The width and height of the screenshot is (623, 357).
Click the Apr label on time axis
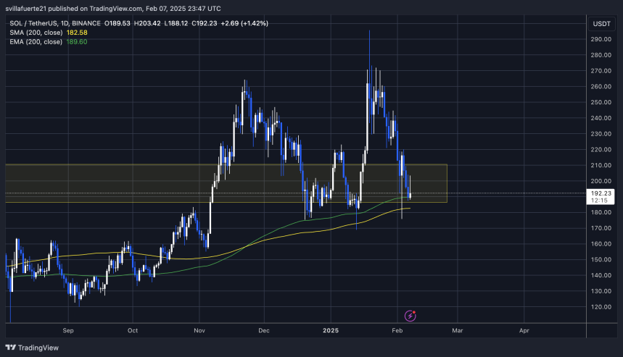pos(524,330)
